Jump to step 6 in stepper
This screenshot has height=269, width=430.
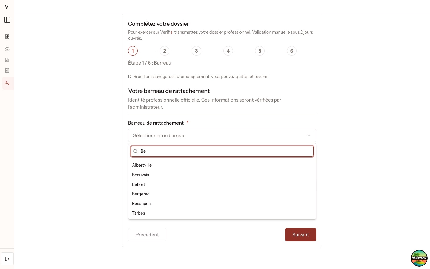point(292,51)
